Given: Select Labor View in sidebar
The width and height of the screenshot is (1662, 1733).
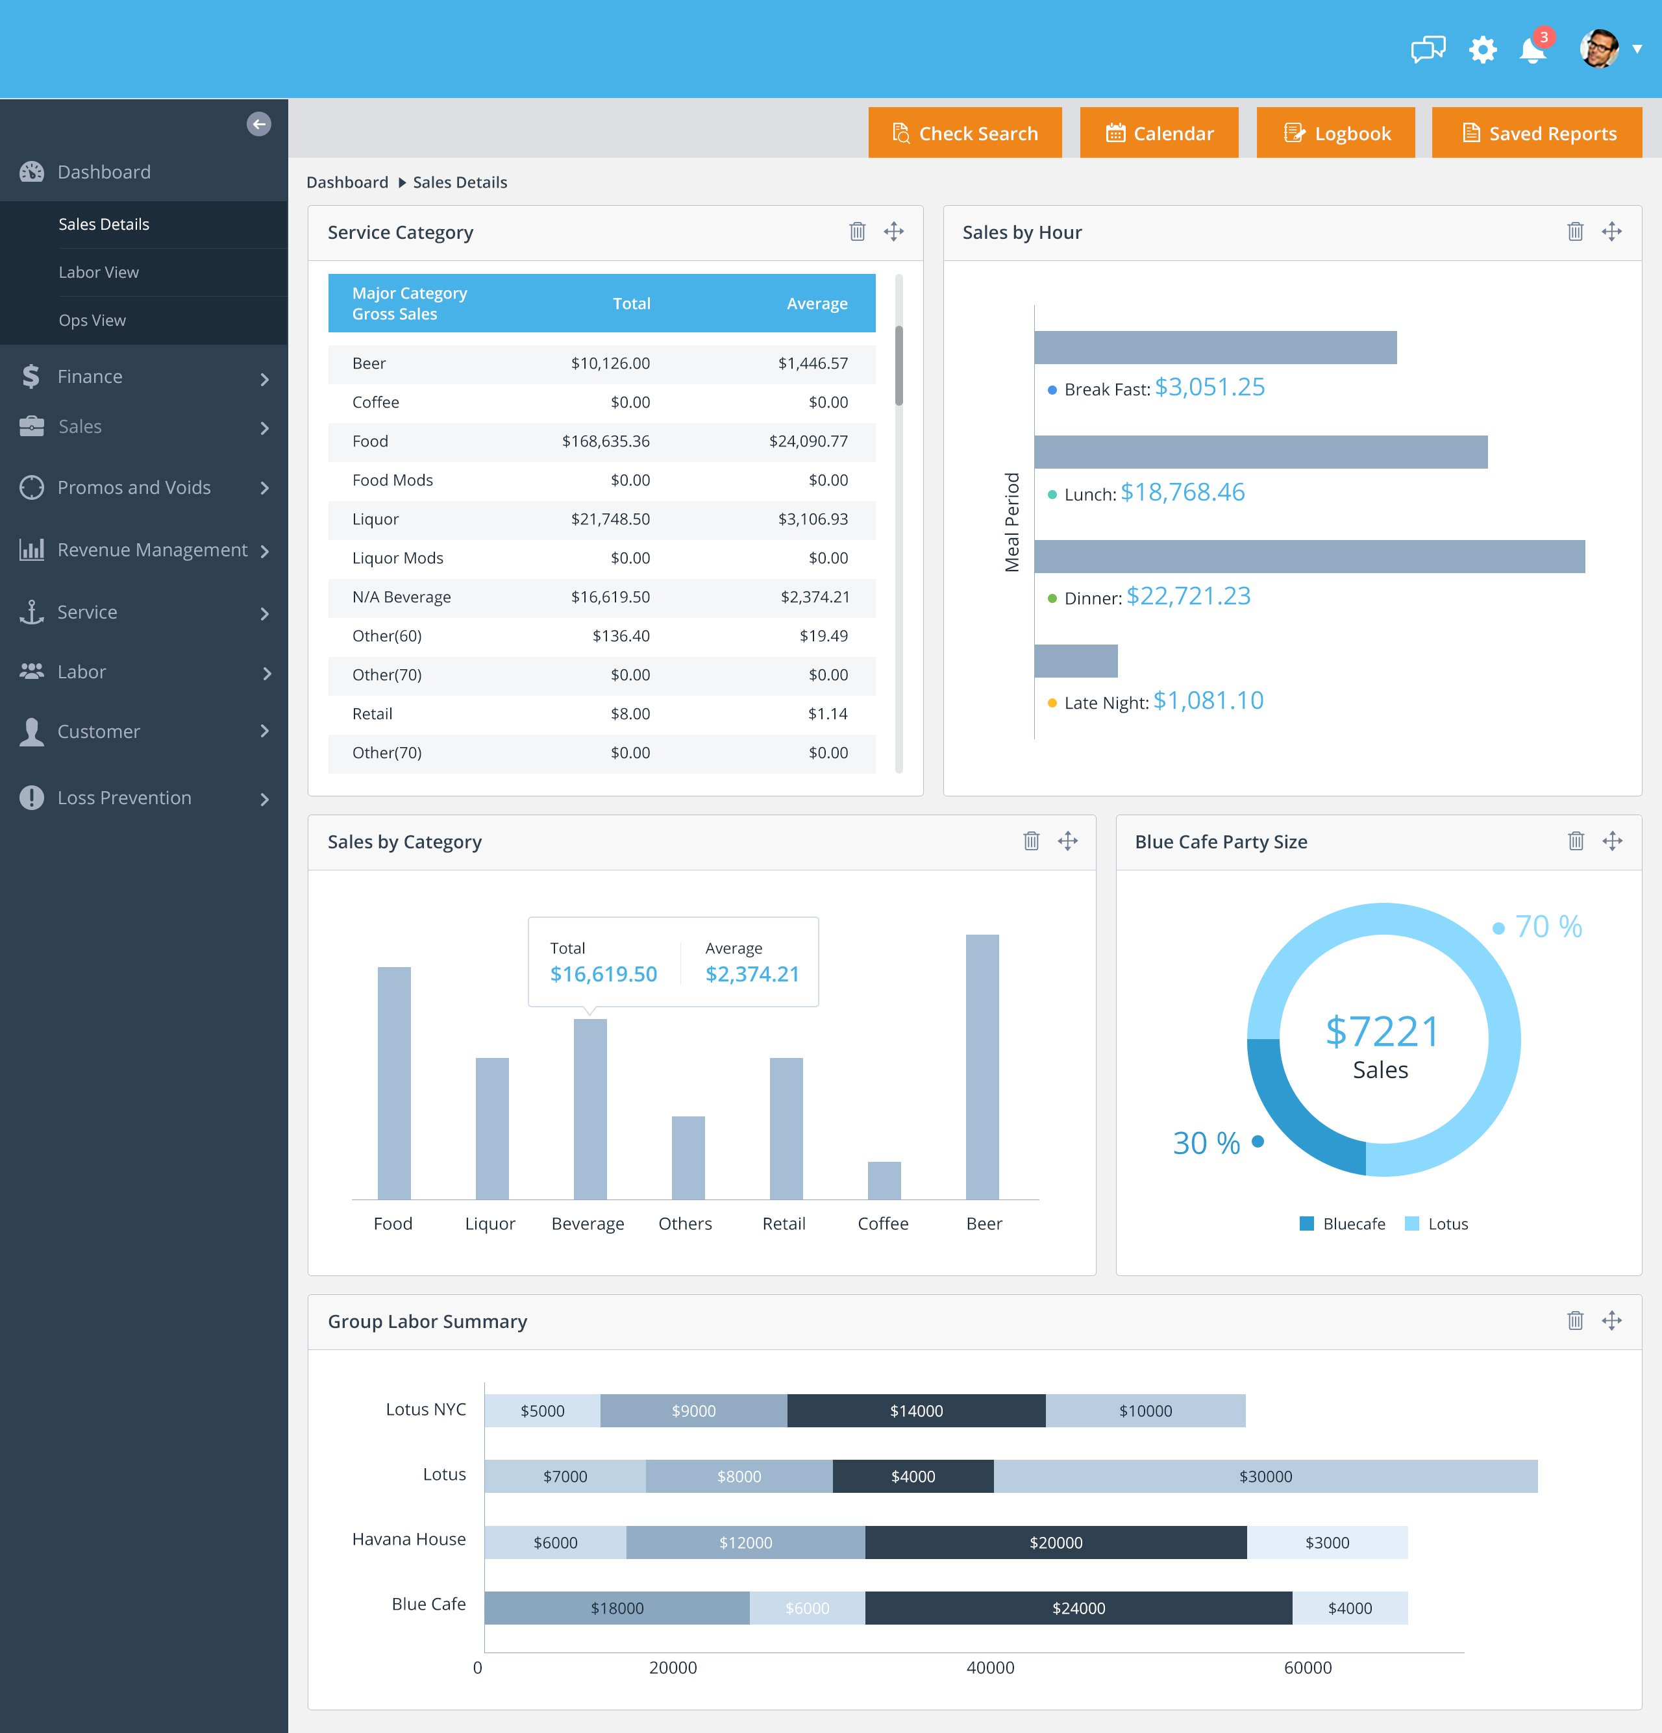Looking at the screenshot, I should 98,273.
